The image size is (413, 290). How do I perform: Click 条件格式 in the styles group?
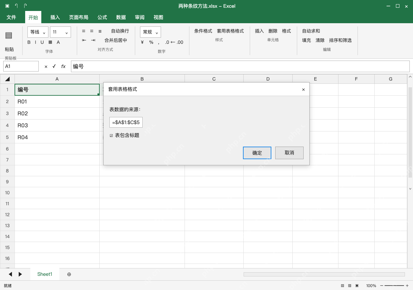click(203, 31)
